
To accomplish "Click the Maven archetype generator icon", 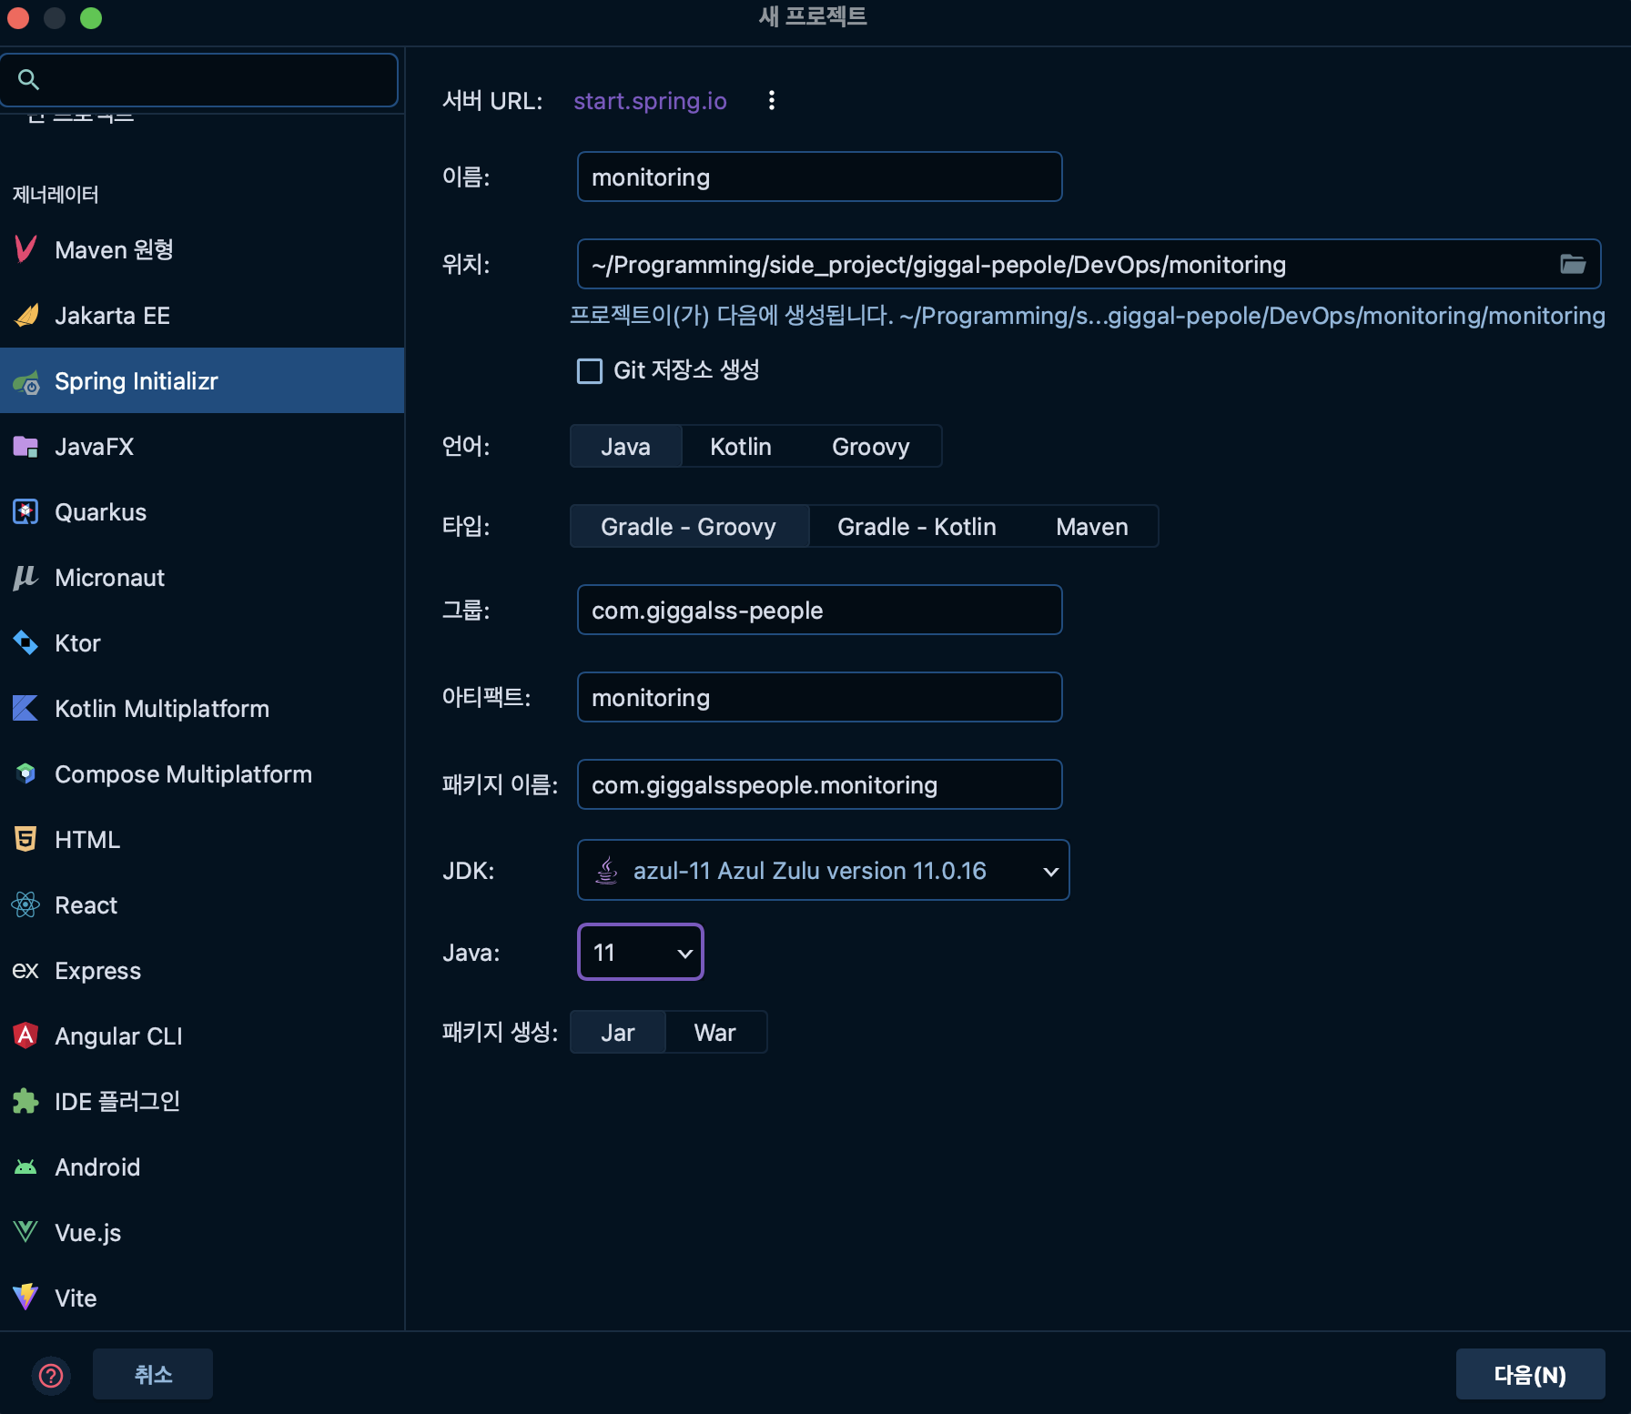I will tap(25, 249).
